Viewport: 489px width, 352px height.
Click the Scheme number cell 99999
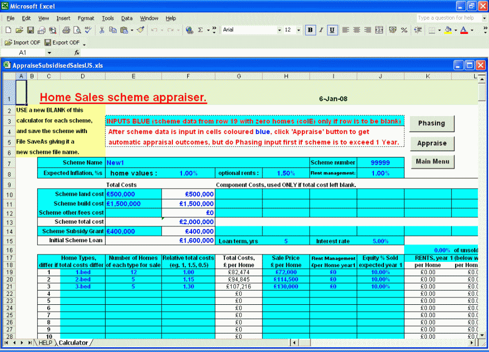(x=380, y=163)
